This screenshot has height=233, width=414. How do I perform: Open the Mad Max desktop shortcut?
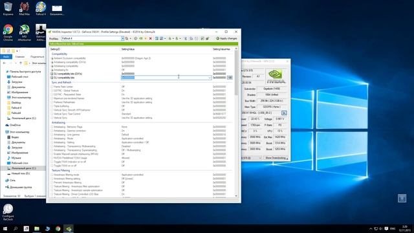[x=25, y=8]
